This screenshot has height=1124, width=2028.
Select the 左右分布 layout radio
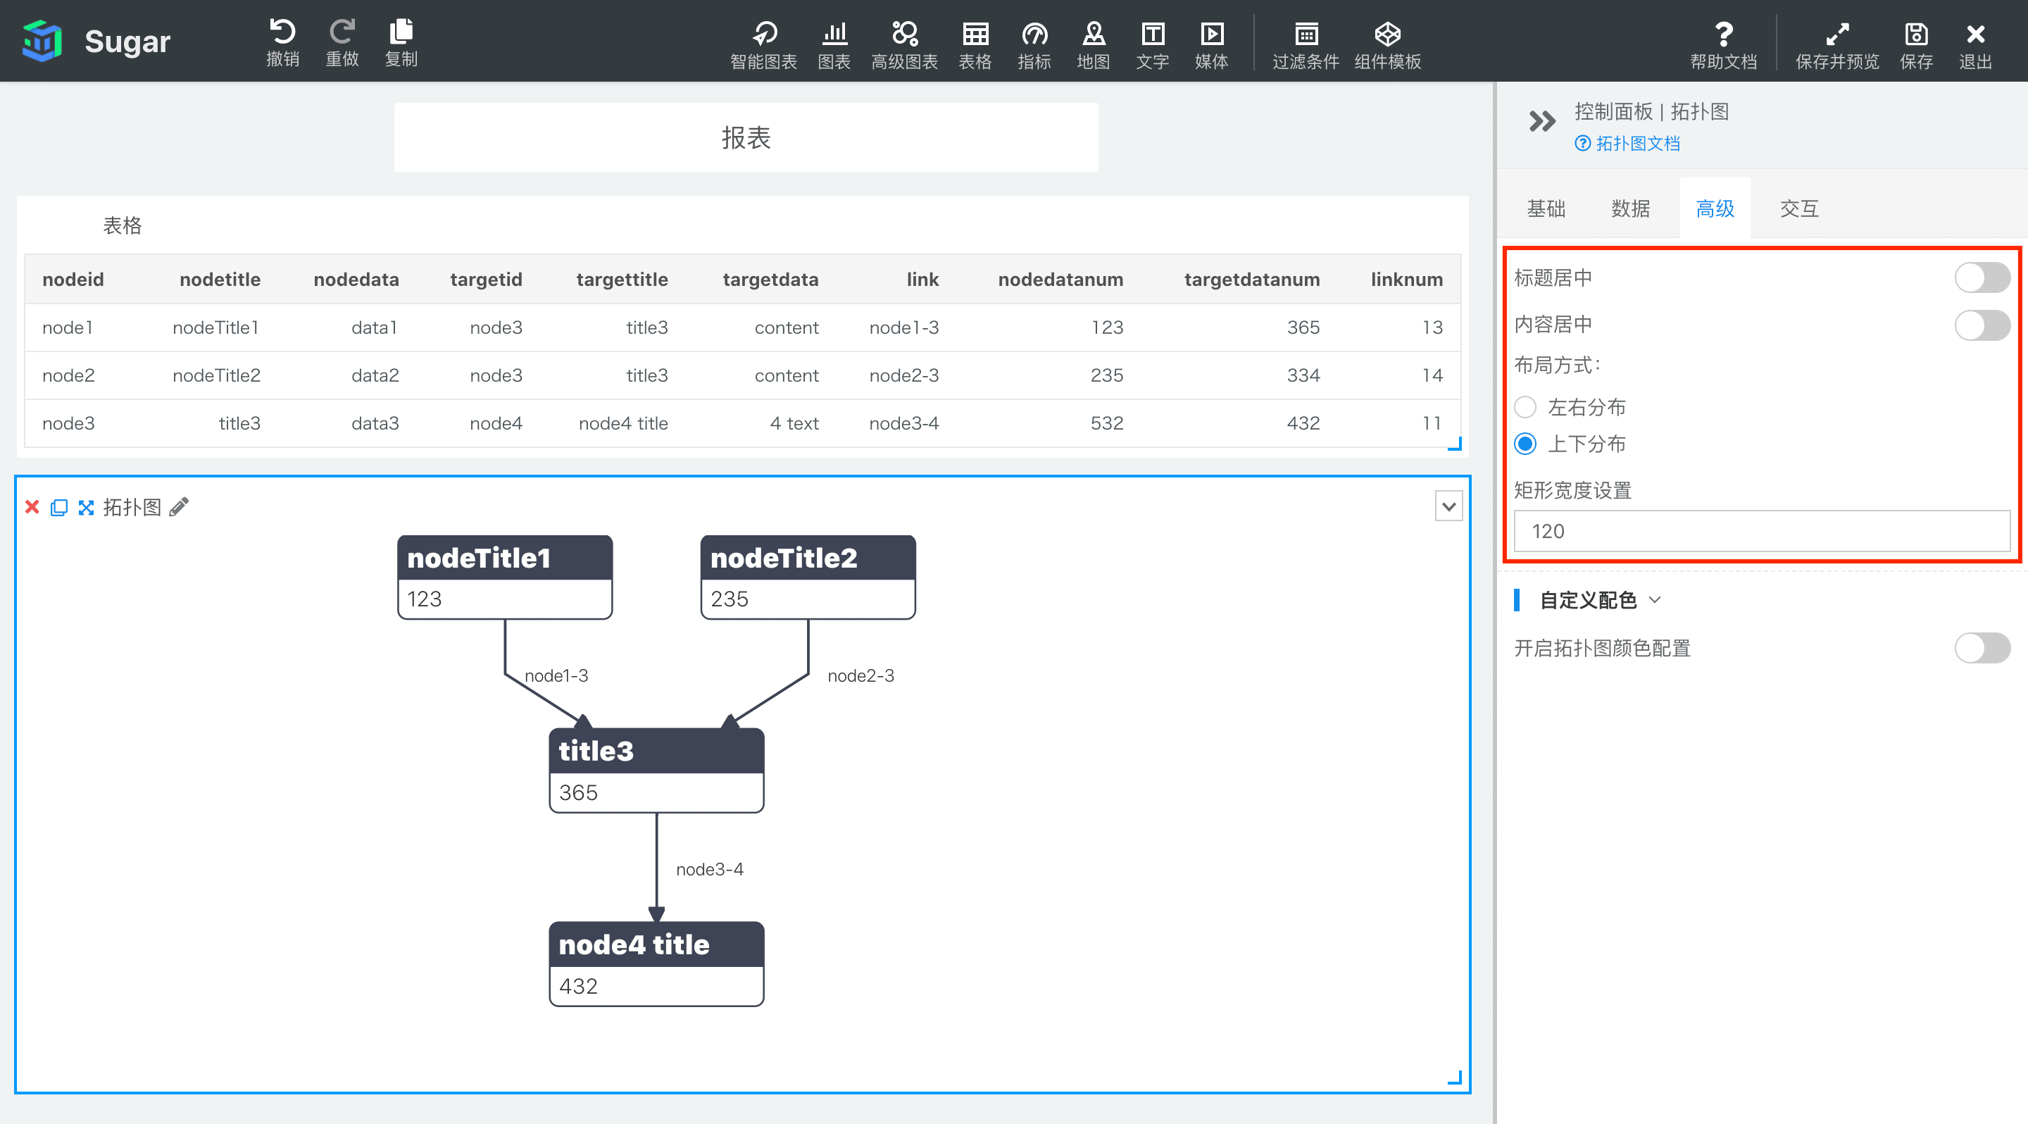[x=1525, y=407]
